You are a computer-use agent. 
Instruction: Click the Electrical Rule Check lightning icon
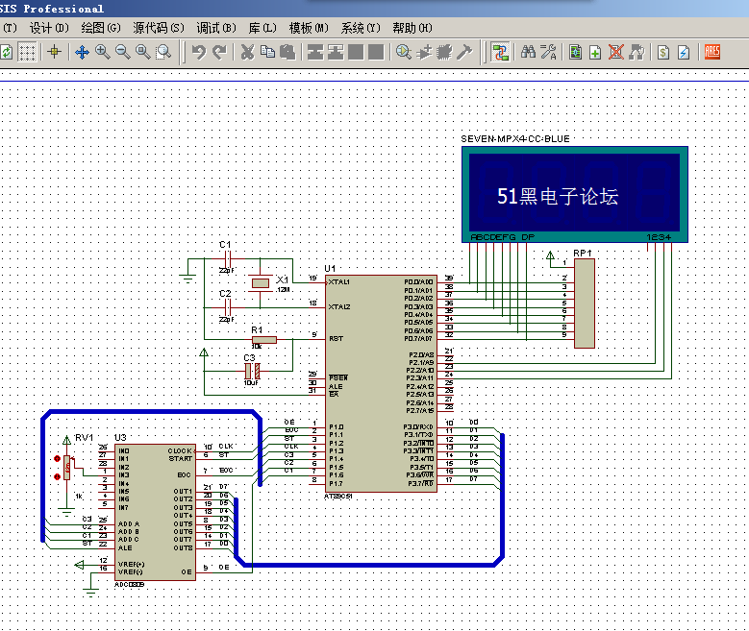pyautogui.click(x=684, y=52)
